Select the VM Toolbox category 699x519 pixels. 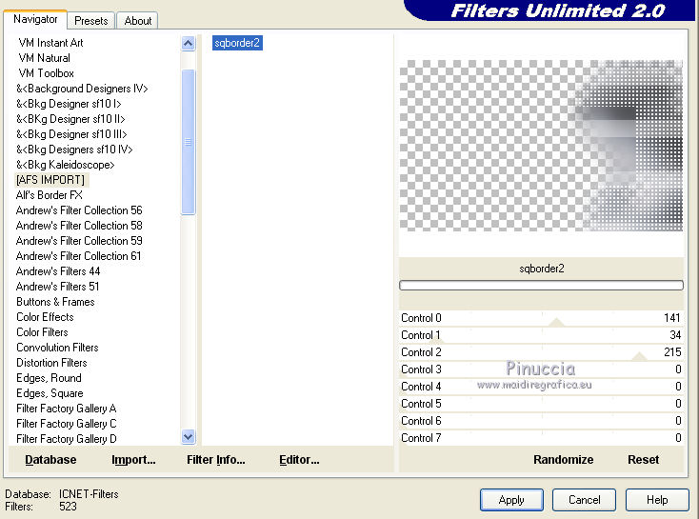pyautogui.click(x=46, y=73)
